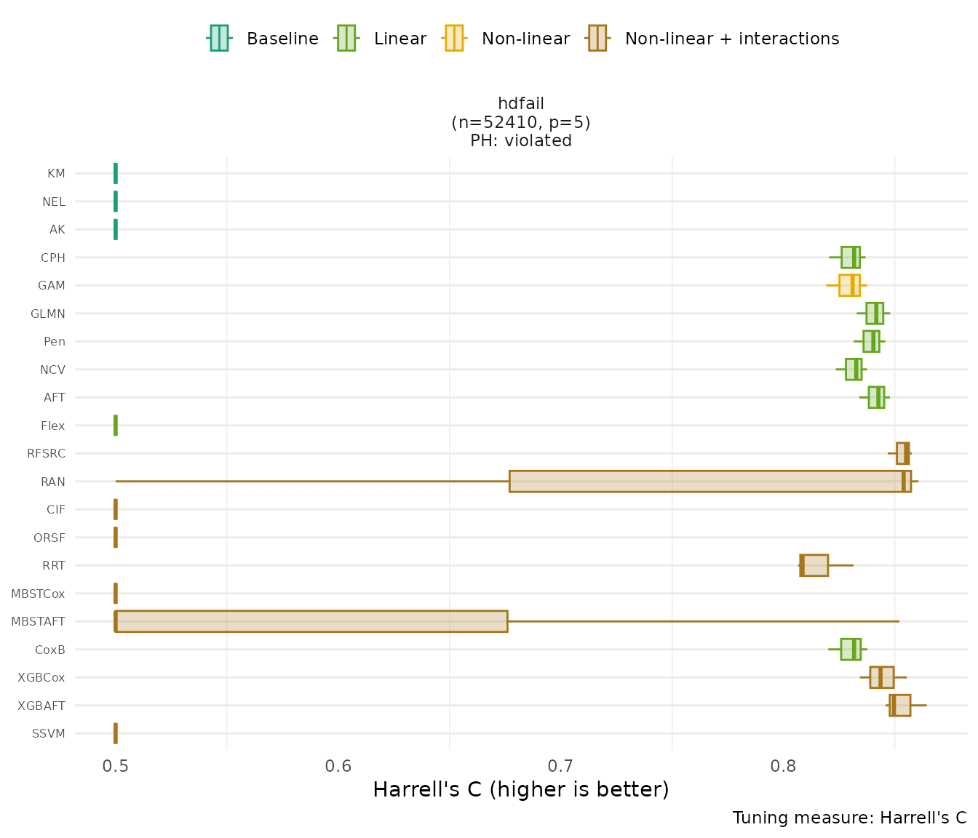
Task: Click the CPH boxplot
Action: click(x=850, y=258)
